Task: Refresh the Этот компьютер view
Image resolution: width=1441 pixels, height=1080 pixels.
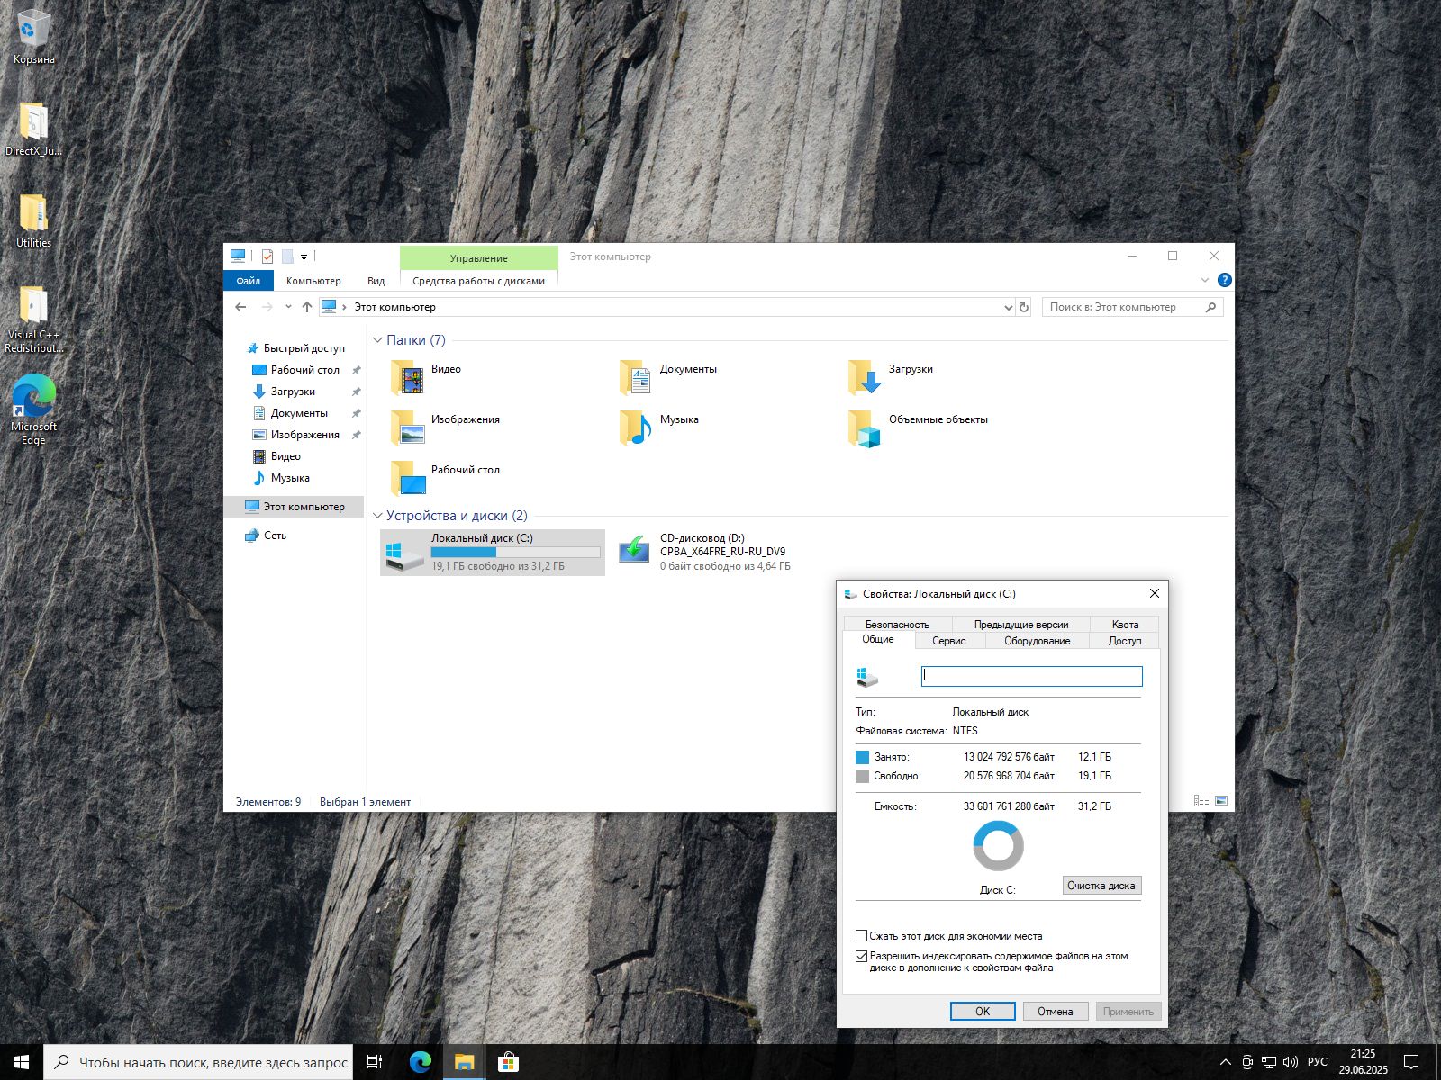Action: tap(1023, 307)
